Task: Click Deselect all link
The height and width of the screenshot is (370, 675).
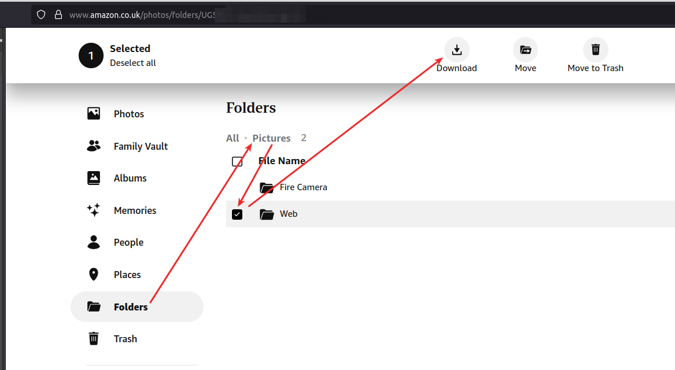Action: (x=132, y=63)
